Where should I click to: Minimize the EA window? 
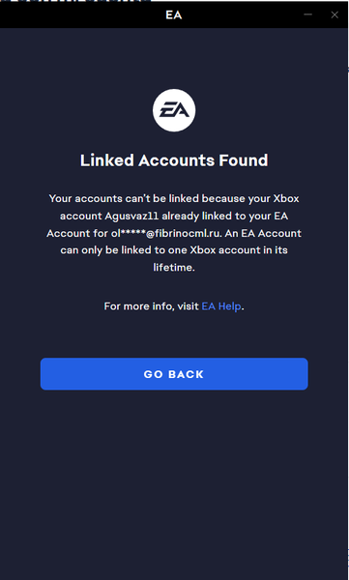(x=308, y=14)
